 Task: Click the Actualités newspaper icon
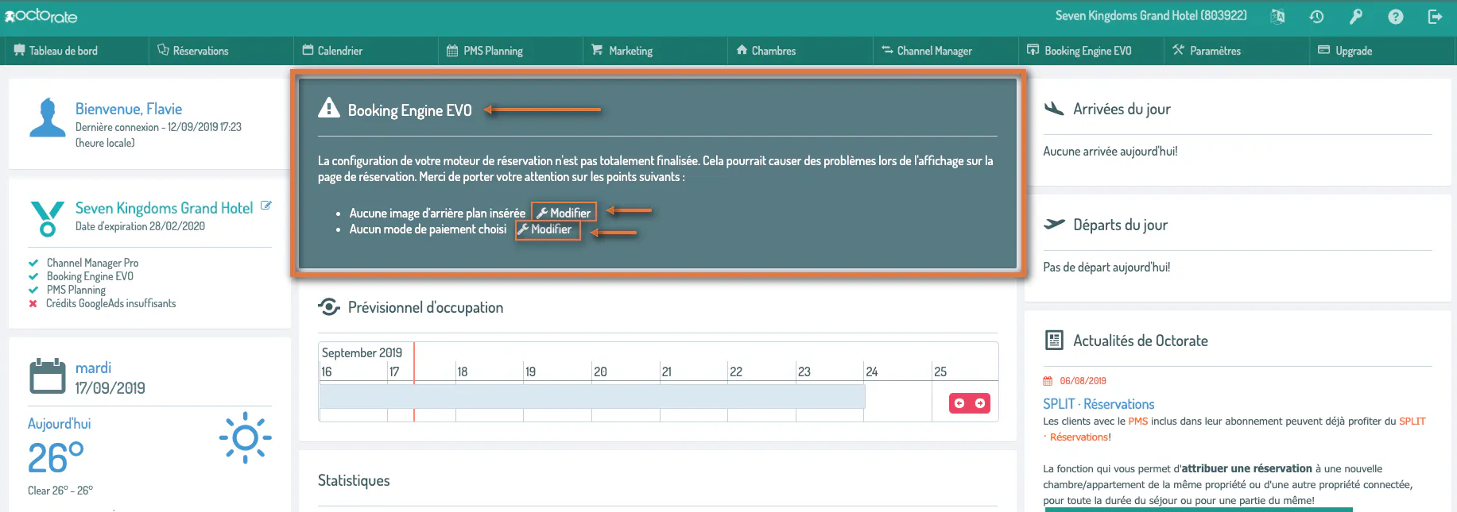point(1054,341)
